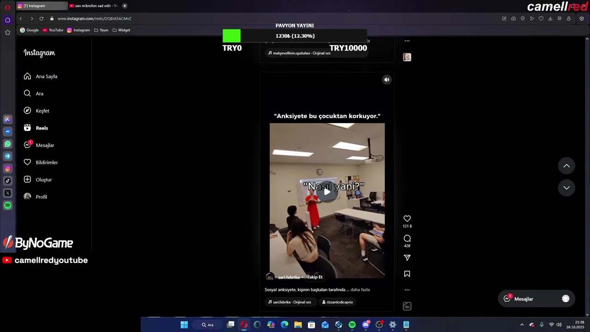Screen dimensions: 590x332
Task: Expand the Yayın bookmarks folder
Action: click(101, 30)
